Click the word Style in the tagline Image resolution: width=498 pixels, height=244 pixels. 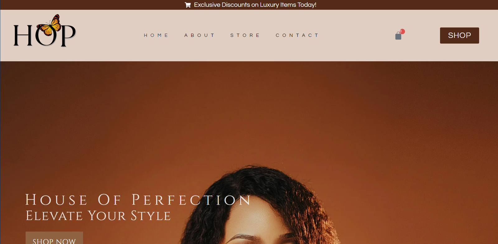click(151, 215)
